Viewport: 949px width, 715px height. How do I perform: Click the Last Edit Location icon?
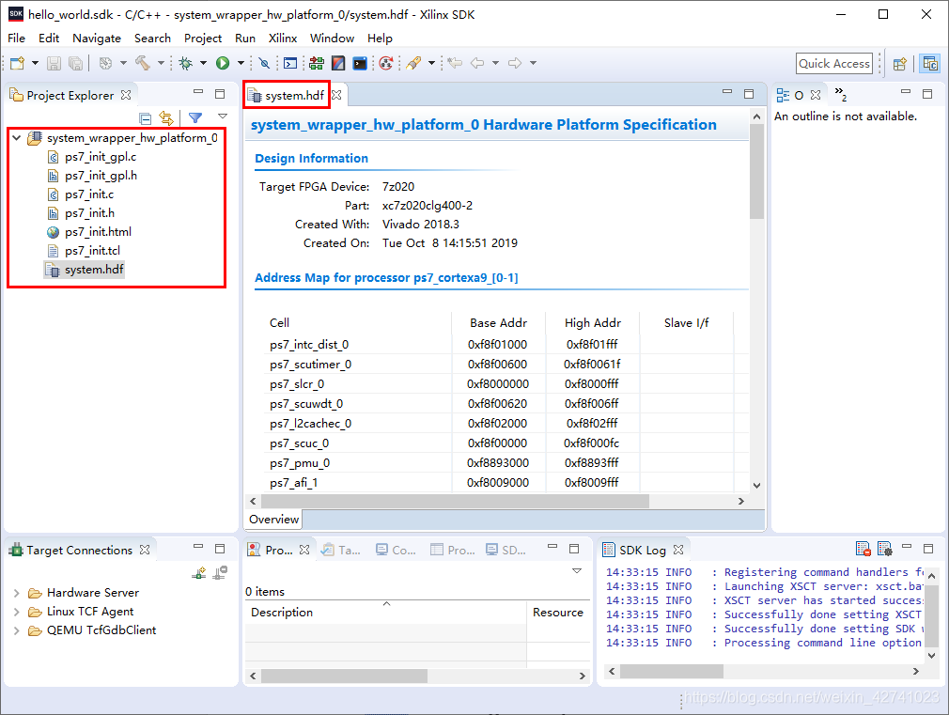(455, 63)
